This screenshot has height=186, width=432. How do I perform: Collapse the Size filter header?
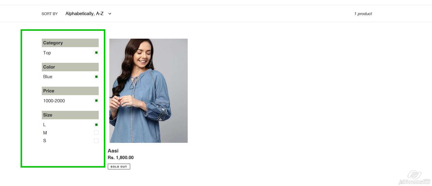coord(70,115)
